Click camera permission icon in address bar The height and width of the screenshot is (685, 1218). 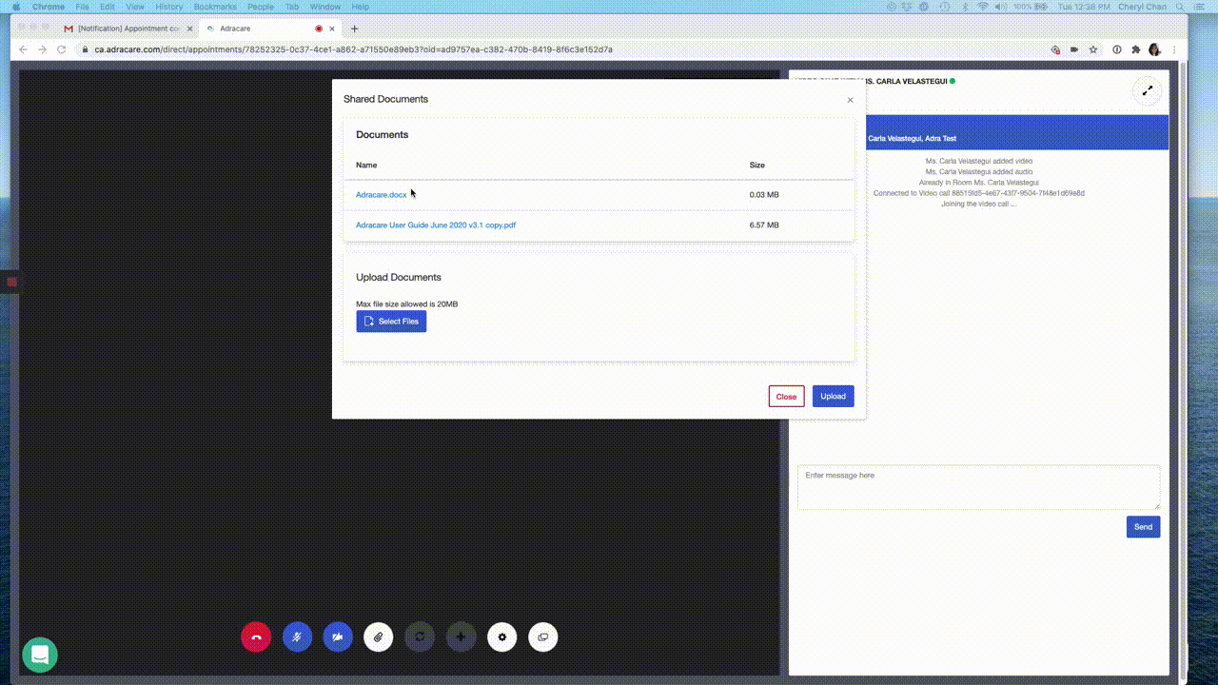tap(1074, 49)
